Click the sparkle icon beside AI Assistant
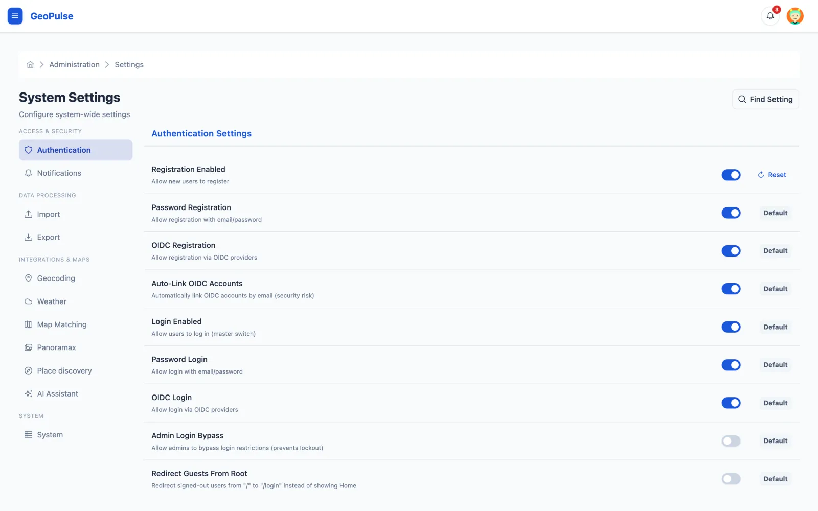 (29, 394)
